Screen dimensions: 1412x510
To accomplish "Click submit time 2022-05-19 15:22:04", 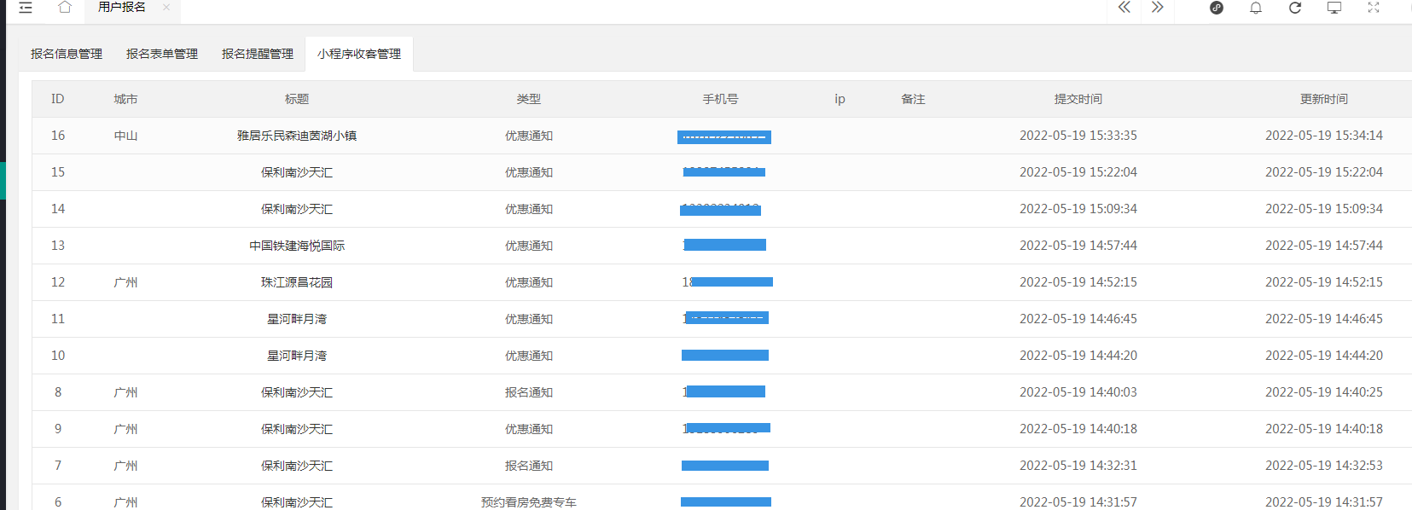I will point(1078,172).
